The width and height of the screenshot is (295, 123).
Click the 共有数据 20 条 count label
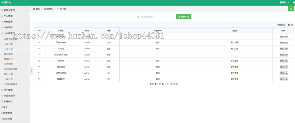click(285, 25)
